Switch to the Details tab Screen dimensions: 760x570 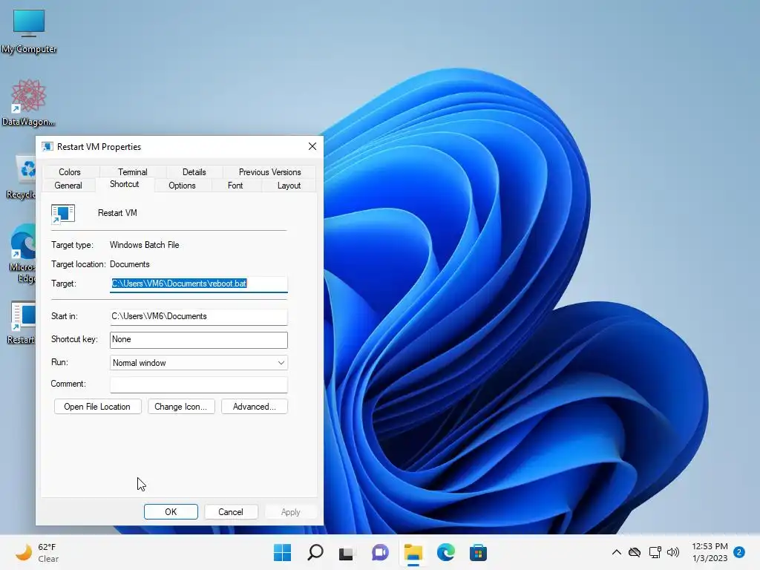pyautogui.click(x=194, y=172)
